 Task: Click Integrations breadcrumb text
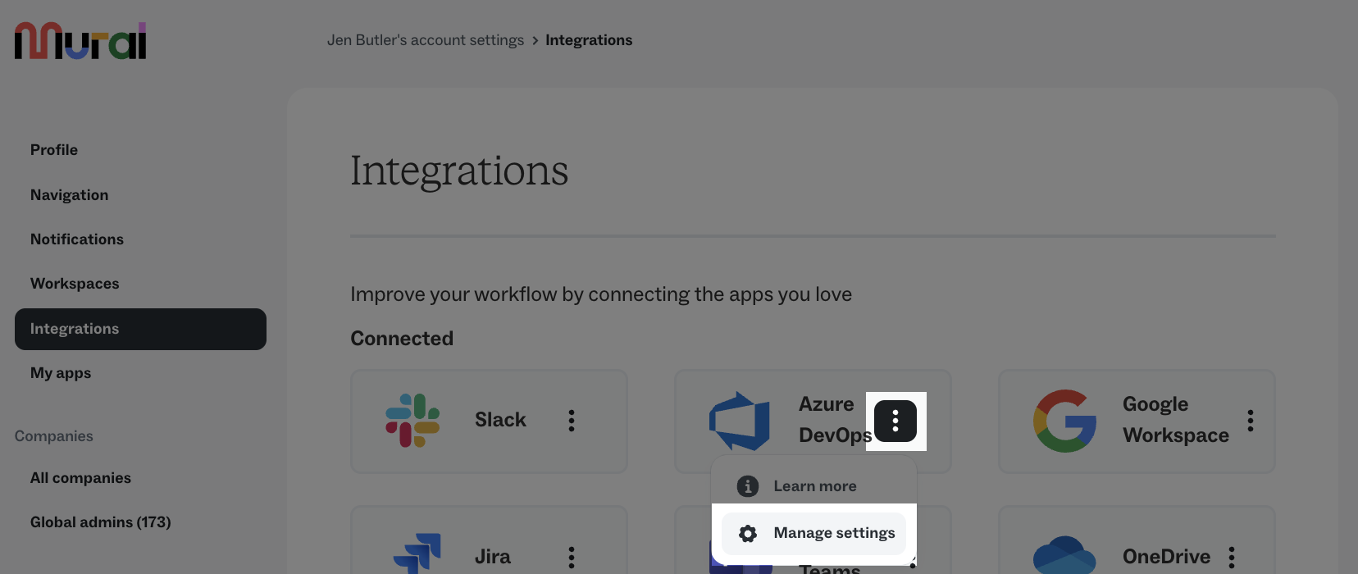(x=589, y=40)
